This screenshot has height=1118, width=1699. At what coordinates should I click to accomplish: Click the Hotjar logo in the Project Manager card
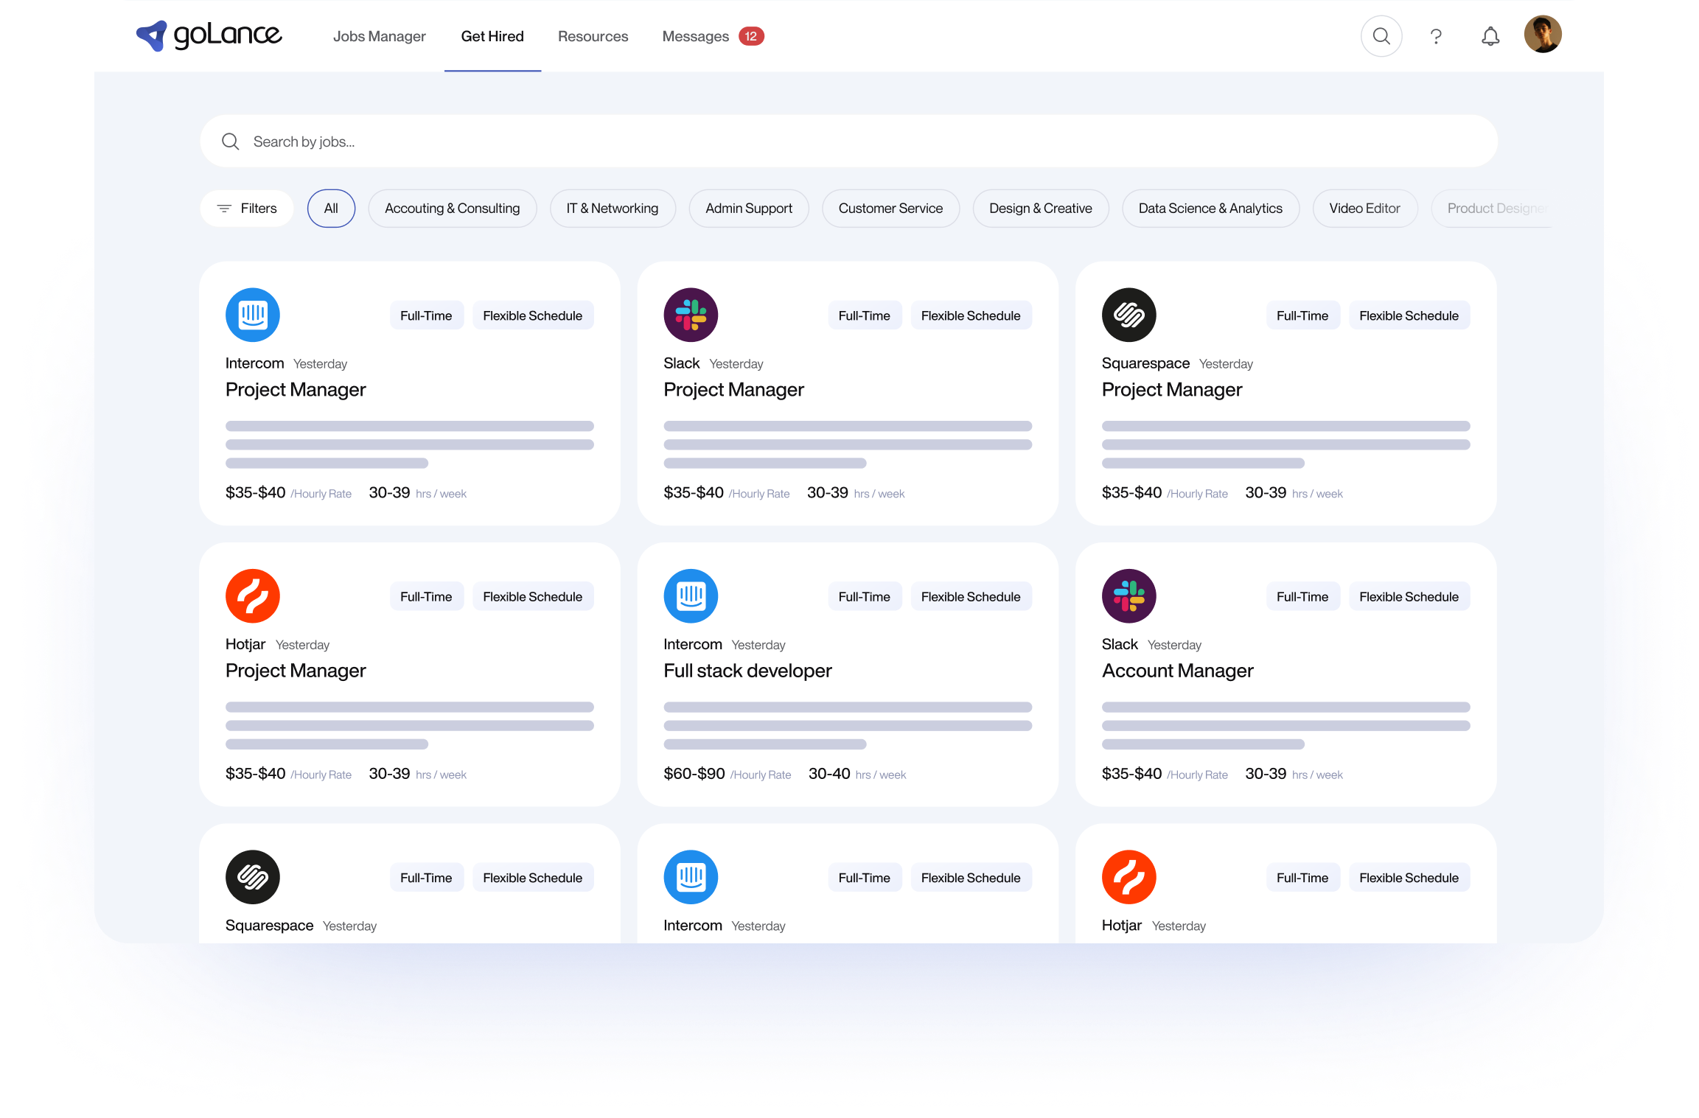(x=252, y=595)
